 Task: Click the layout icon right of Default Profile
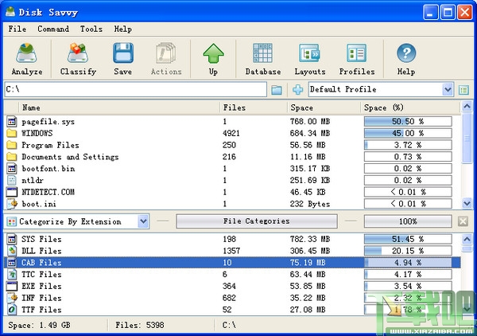click(463, 90)
